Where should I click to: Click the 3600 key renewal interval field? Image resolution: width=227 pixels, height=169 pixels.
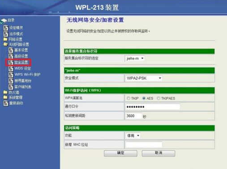click(134, 116)
